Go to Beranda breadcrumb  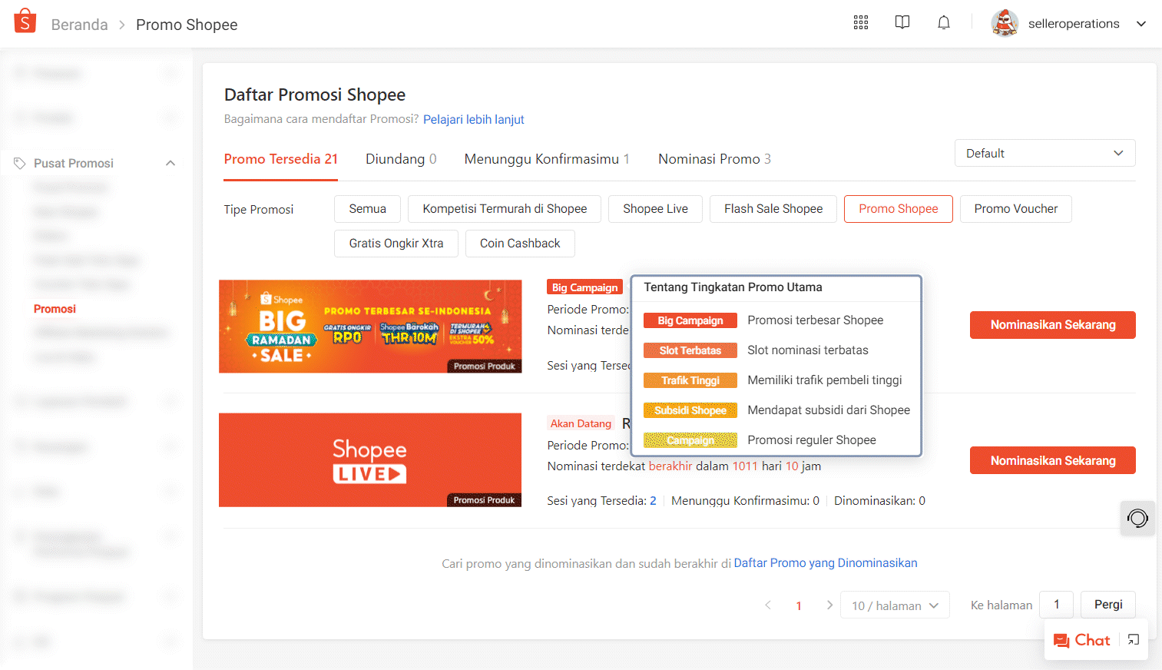(80, 25)
